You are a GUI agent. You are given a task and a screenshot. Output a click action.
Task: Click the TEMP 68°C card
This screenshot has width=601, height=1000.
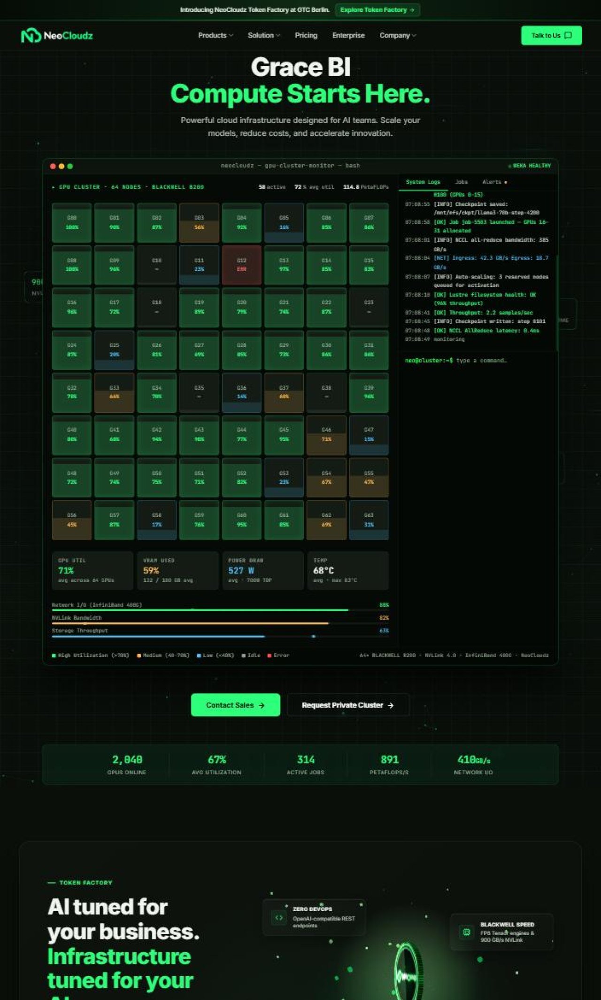click(x=348, y=570)
